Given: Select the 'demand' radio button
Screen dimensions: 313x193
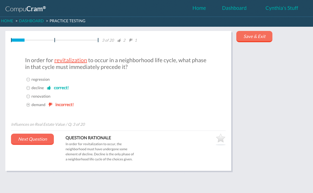Looking at the screenshot, I should pos(28,105).
